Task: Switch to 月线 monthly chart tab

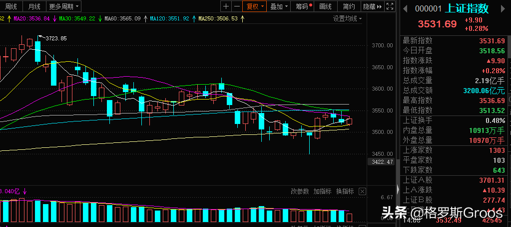Action: pos(34,6)
